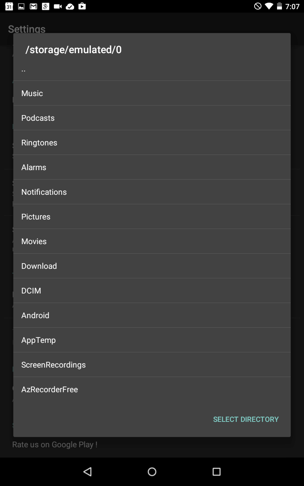The image size is (304, 486).
Task: Open the calendar notification icon in status bar
Action: 9,6
